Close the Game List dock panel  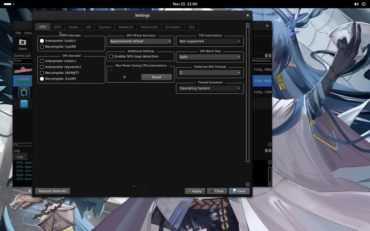(x=270, y=55)
